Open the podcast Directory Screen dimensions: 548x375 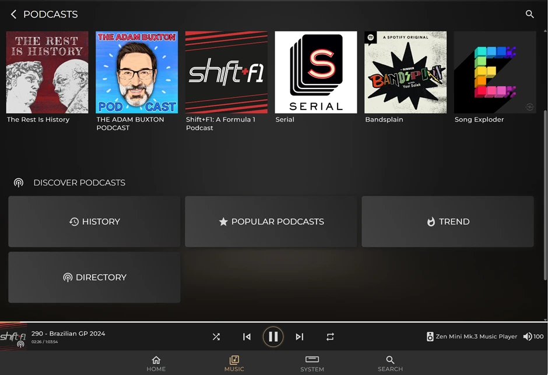pos(94,278)
